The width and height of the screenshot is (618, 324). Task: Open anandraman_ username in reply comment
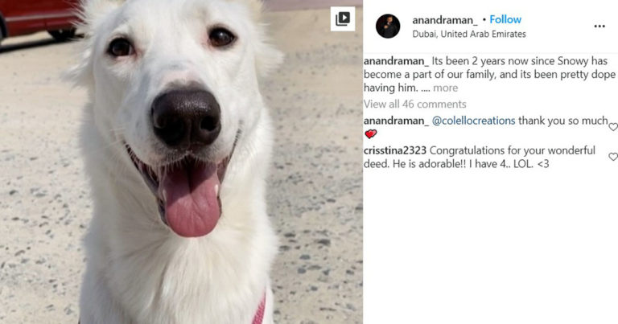click(x=396, y=121)
